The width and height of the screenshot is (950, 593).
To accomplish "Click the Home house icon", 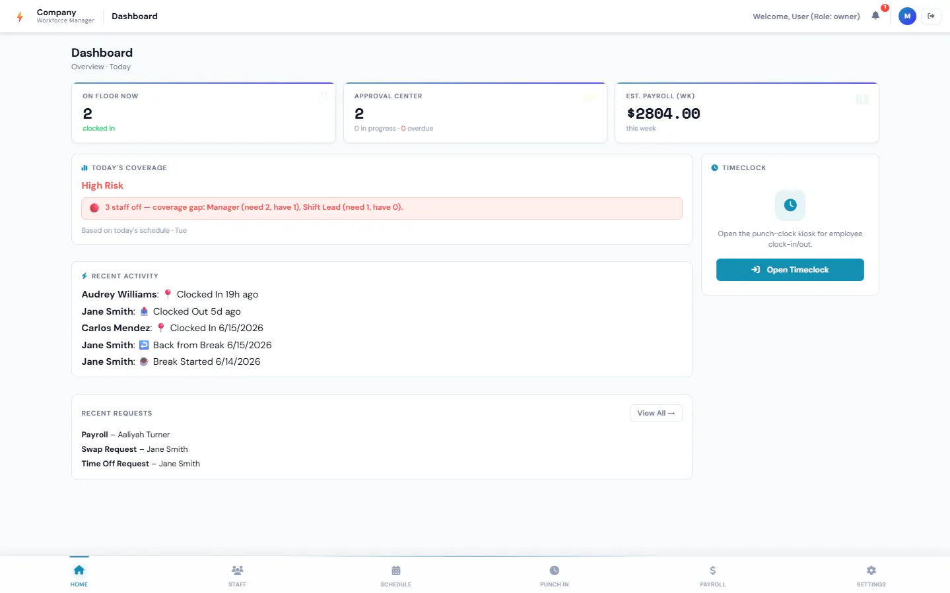I will [x=79, y=570].
